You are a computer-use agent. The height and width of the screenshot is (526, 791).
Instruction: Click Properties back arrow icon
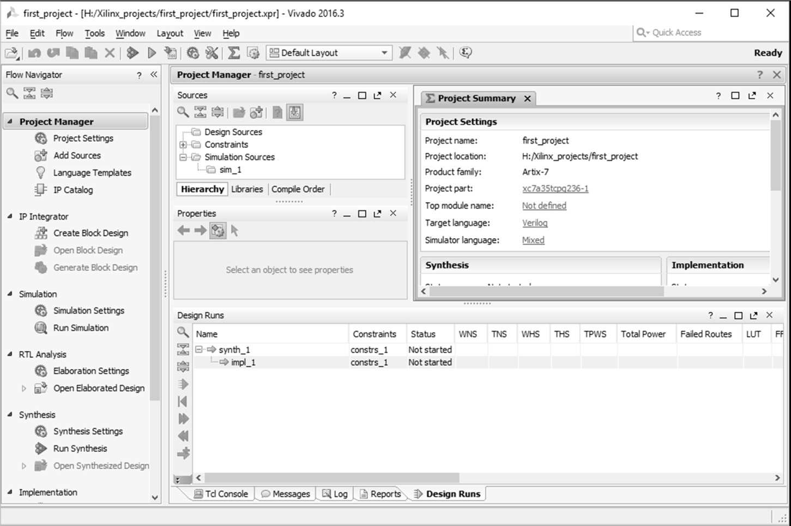click(x=184, y=231)
